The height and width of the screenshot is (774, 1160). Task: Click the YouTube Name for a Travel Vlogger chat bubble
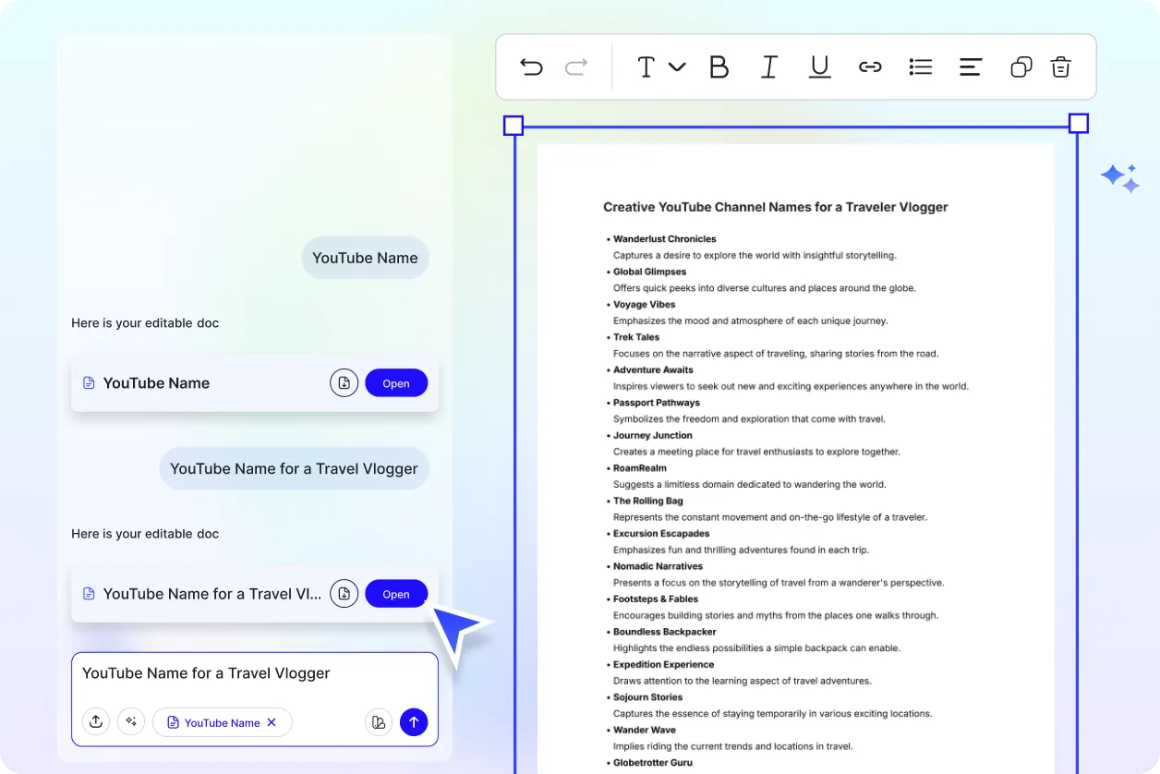[294, 468]
